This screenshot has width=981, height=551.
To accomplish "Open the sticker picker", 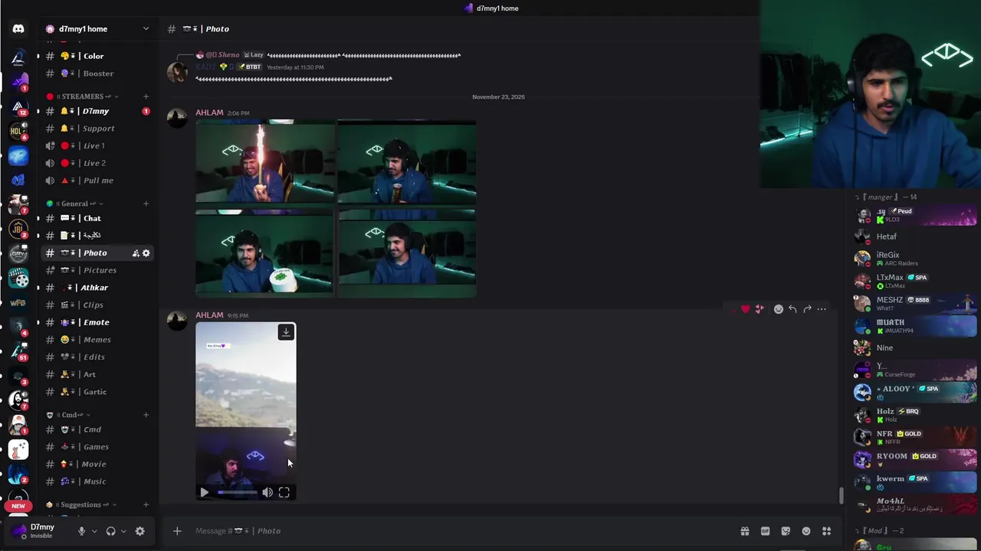I will pos(786,531).
